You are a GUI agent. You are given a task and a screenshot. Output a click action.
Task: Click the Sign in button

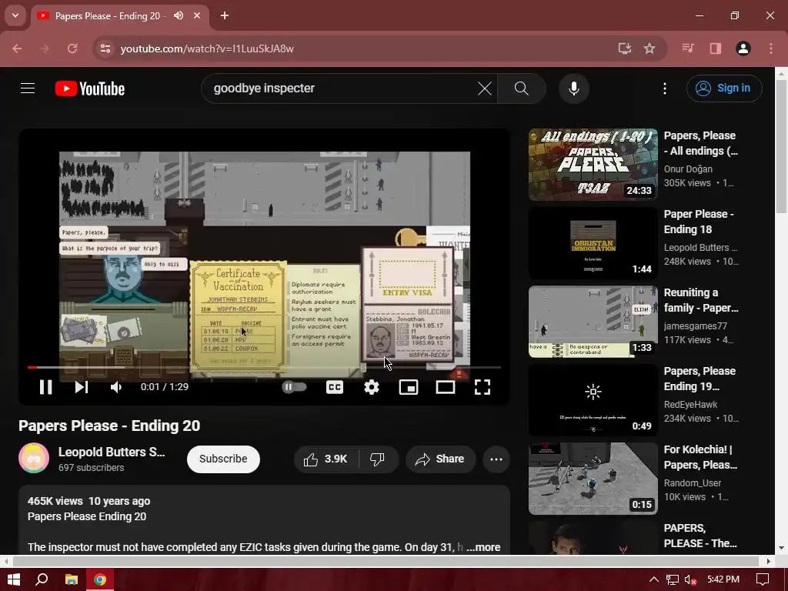pos(724,88)
